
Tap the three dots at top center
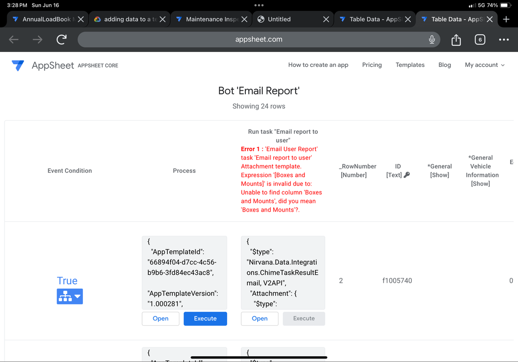pos(259,5)
